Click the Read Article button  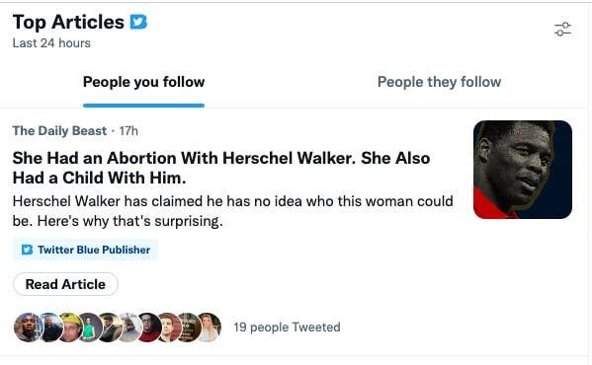click(x=65, y=284)
